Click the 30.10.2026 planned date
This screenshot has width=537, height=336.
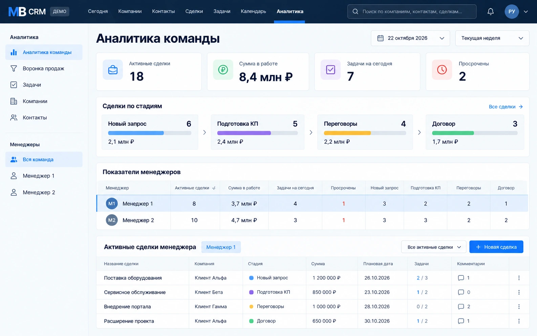pyautogui.click(x=377, y=321)
